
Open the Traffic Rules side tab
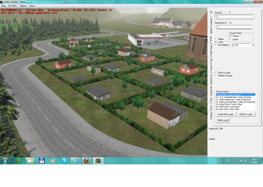pyautogui.click(x=211, y=50)
